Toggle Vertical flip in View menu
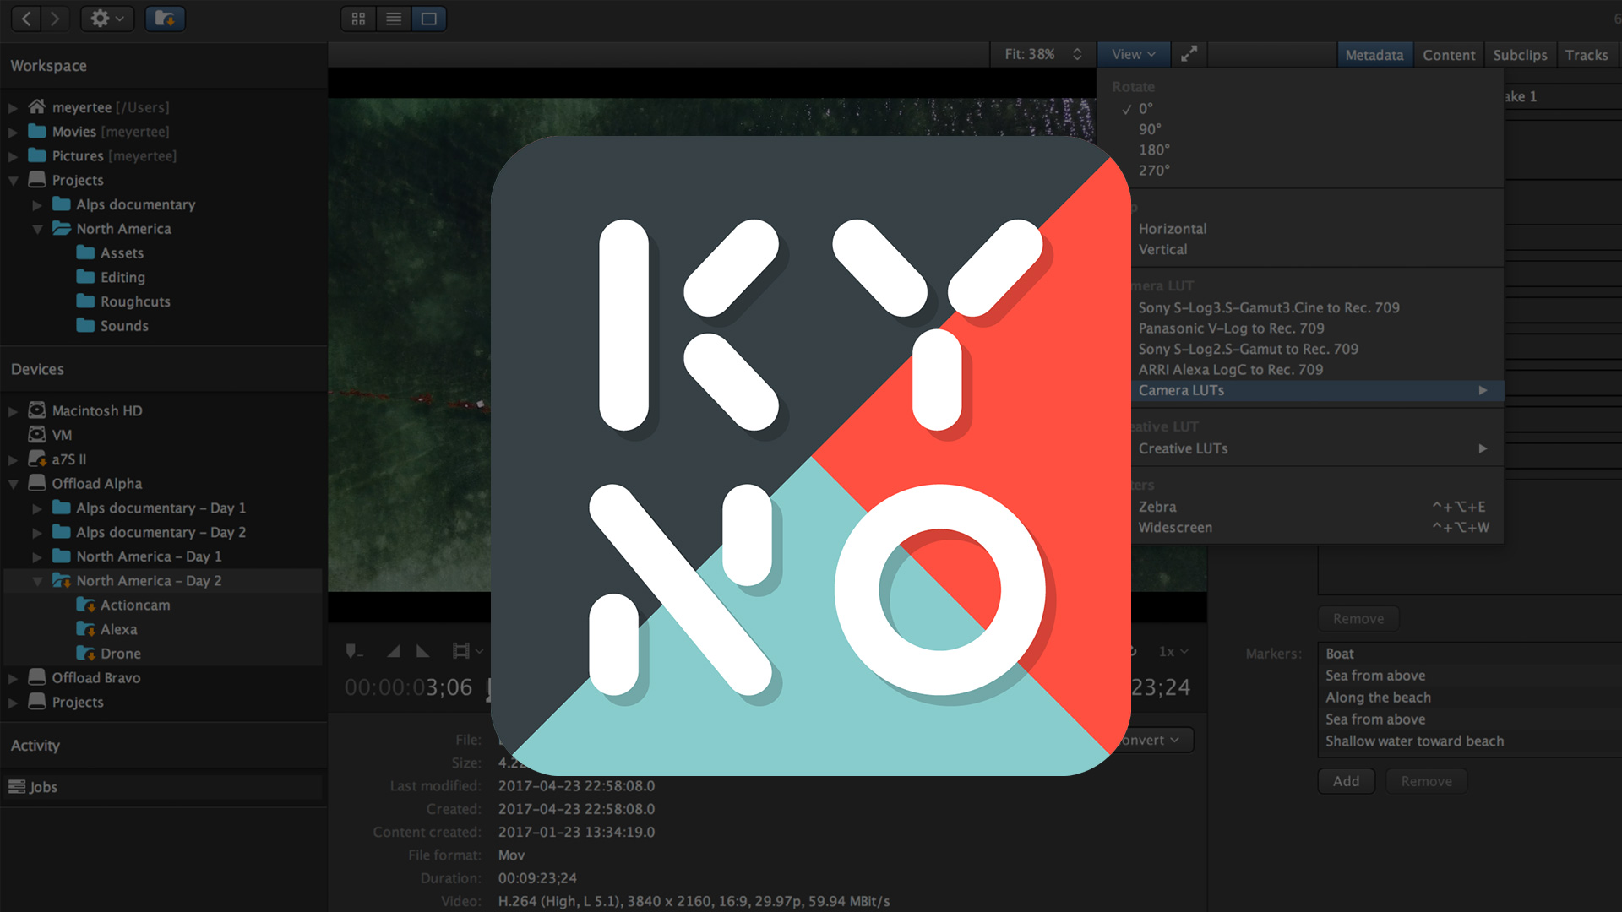Image resolution: width=1622 pixels, height=912 pixels. pos(1162,249)
